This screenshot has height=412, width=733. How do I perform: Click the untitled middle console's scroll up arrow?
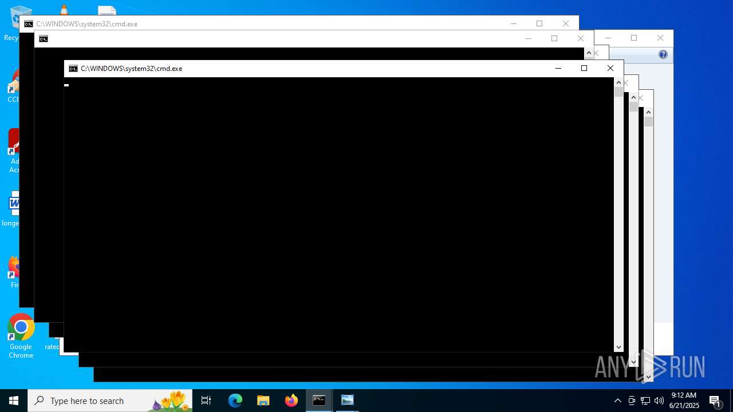pos(589,53)
